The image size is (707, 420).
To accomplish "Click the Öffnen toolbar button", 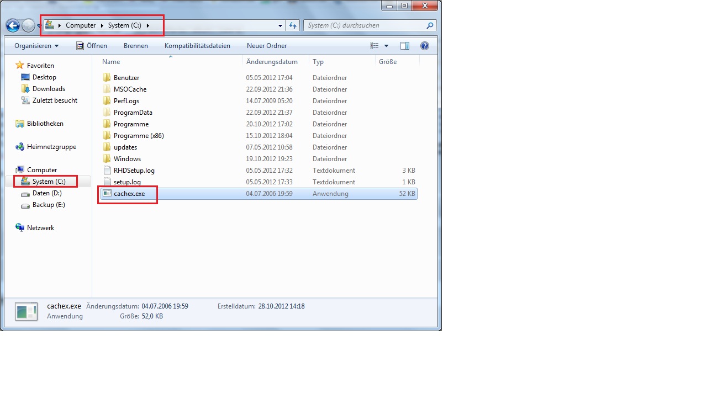I will [x=92, y=46].
